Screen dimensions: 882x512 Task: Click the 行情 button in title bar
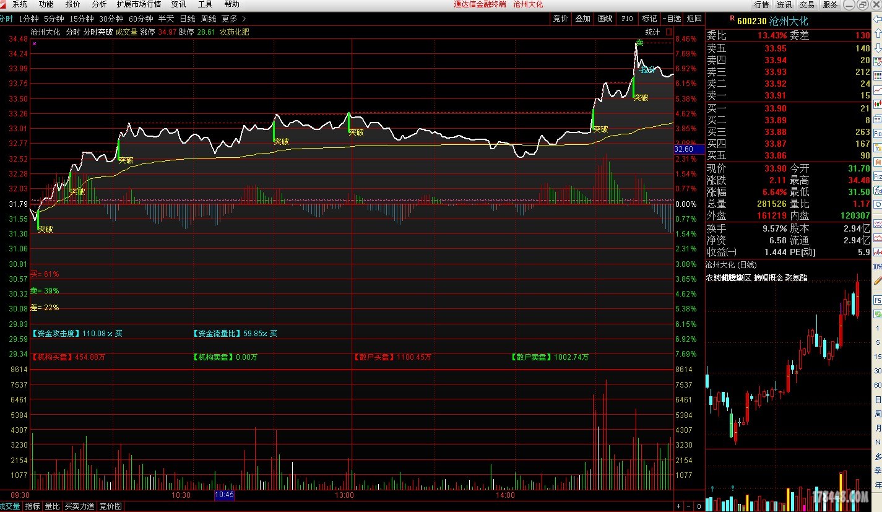point(761,4)
